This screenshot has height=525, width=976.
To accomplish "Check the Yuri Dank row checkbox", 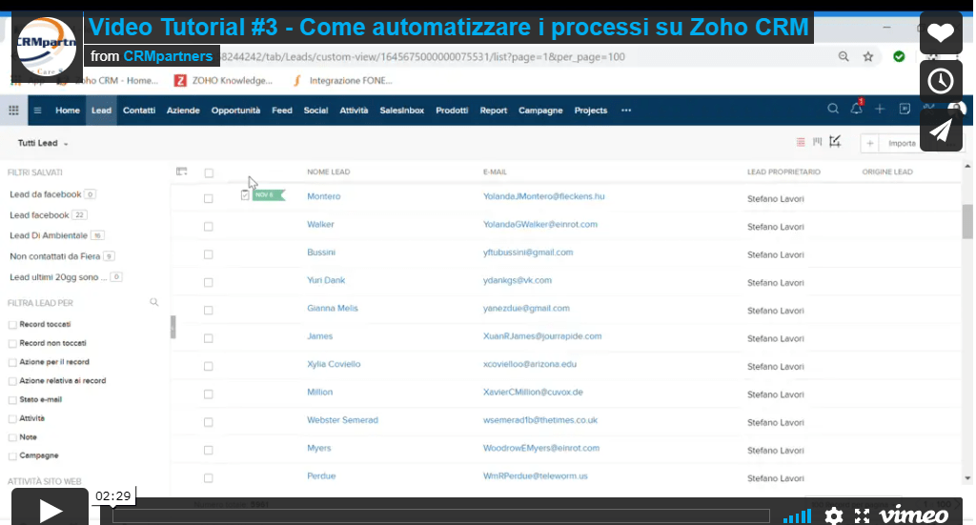I will pos(209,282).
